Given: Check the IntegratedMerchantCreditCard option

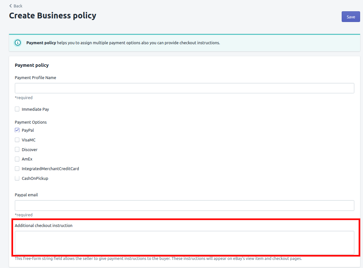Looking at the screenshot, I should coord(17,169).
